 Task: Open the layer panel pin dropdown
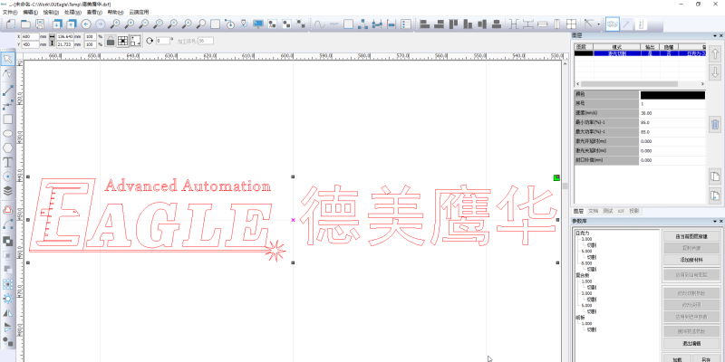click(x=715, y=35)
